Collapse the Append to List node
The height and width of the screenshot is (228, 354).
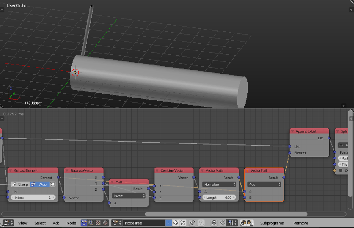[x=292, y=131]
